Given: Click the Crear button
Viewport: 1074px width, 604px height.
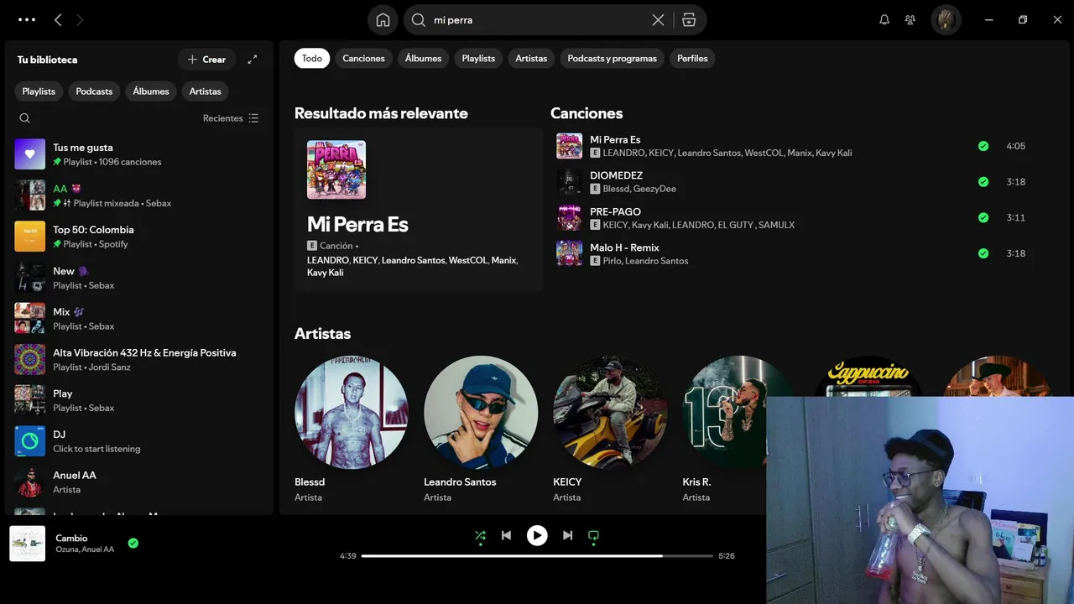Looking at the screenshot, I should 206,60.
